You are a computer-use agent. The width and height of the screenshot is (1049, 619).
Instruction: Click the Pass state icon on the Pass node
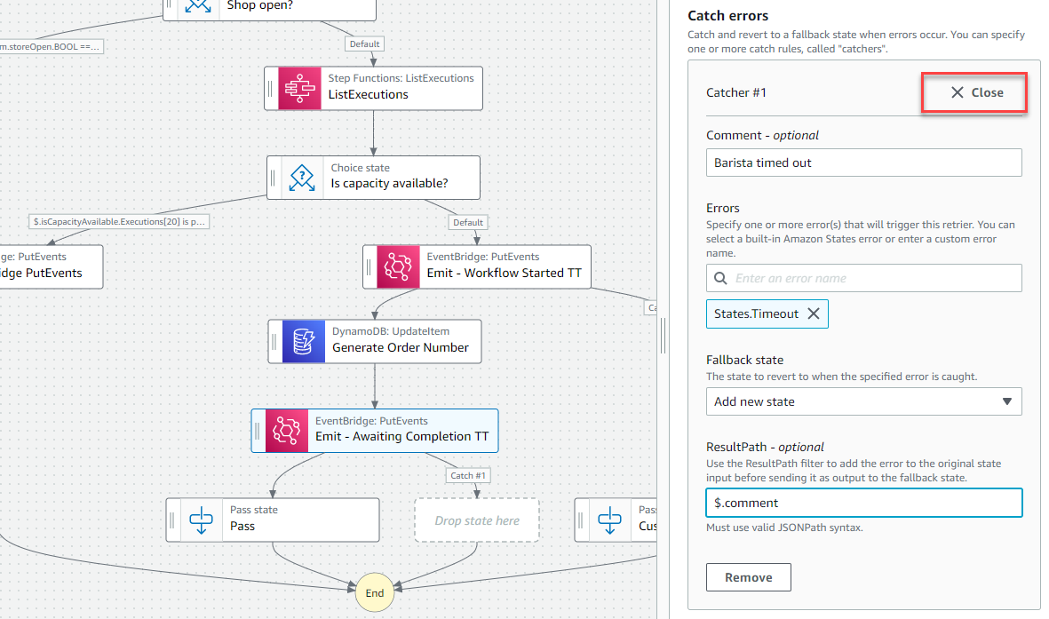202,520
